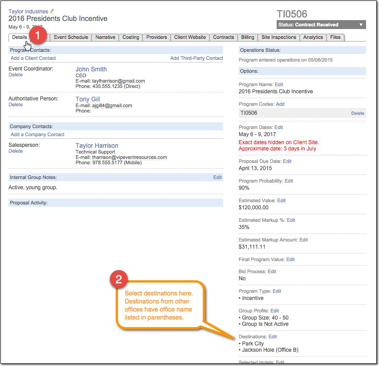379x366 pixels.
Task: Click the $31,111.11 markup amount
Action: coord(252,247)
